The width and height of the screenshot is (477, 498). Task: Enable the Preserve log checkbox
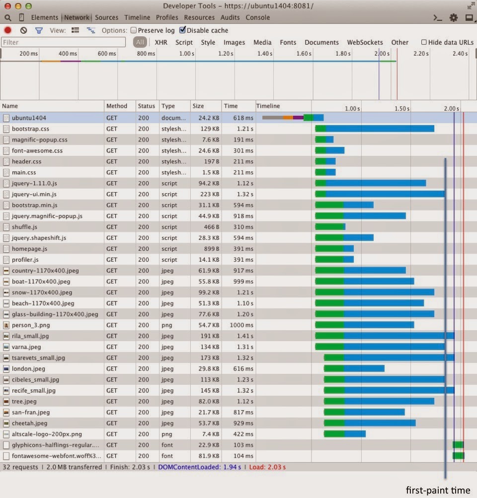pos(134,30)
